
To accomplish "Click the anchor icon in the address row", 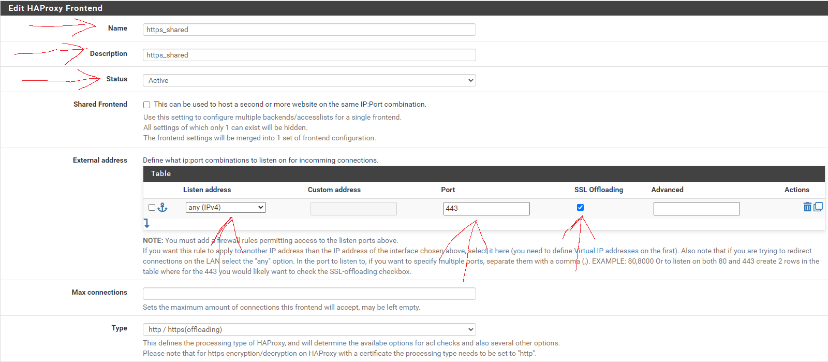I will [162, 207].
